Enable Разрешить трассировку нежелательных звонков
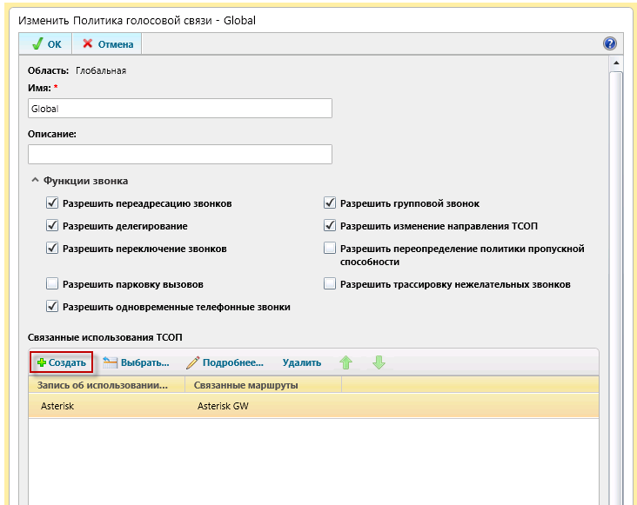Viewport: 637px width, 505px height. [x=330, y=283]
